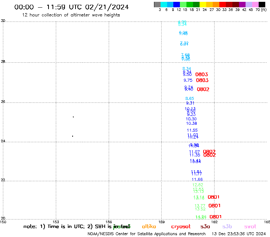Click the '13 Dec 23:53:36 UTC 2024' timestamp
This screenshot has width=270, height=237.
coord(239,234)
